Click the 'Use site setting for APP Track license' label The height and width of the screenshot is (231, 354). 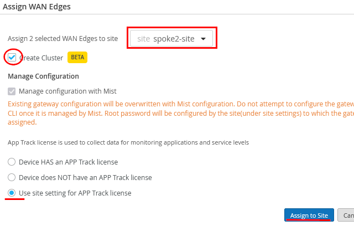tap(75, 193)
